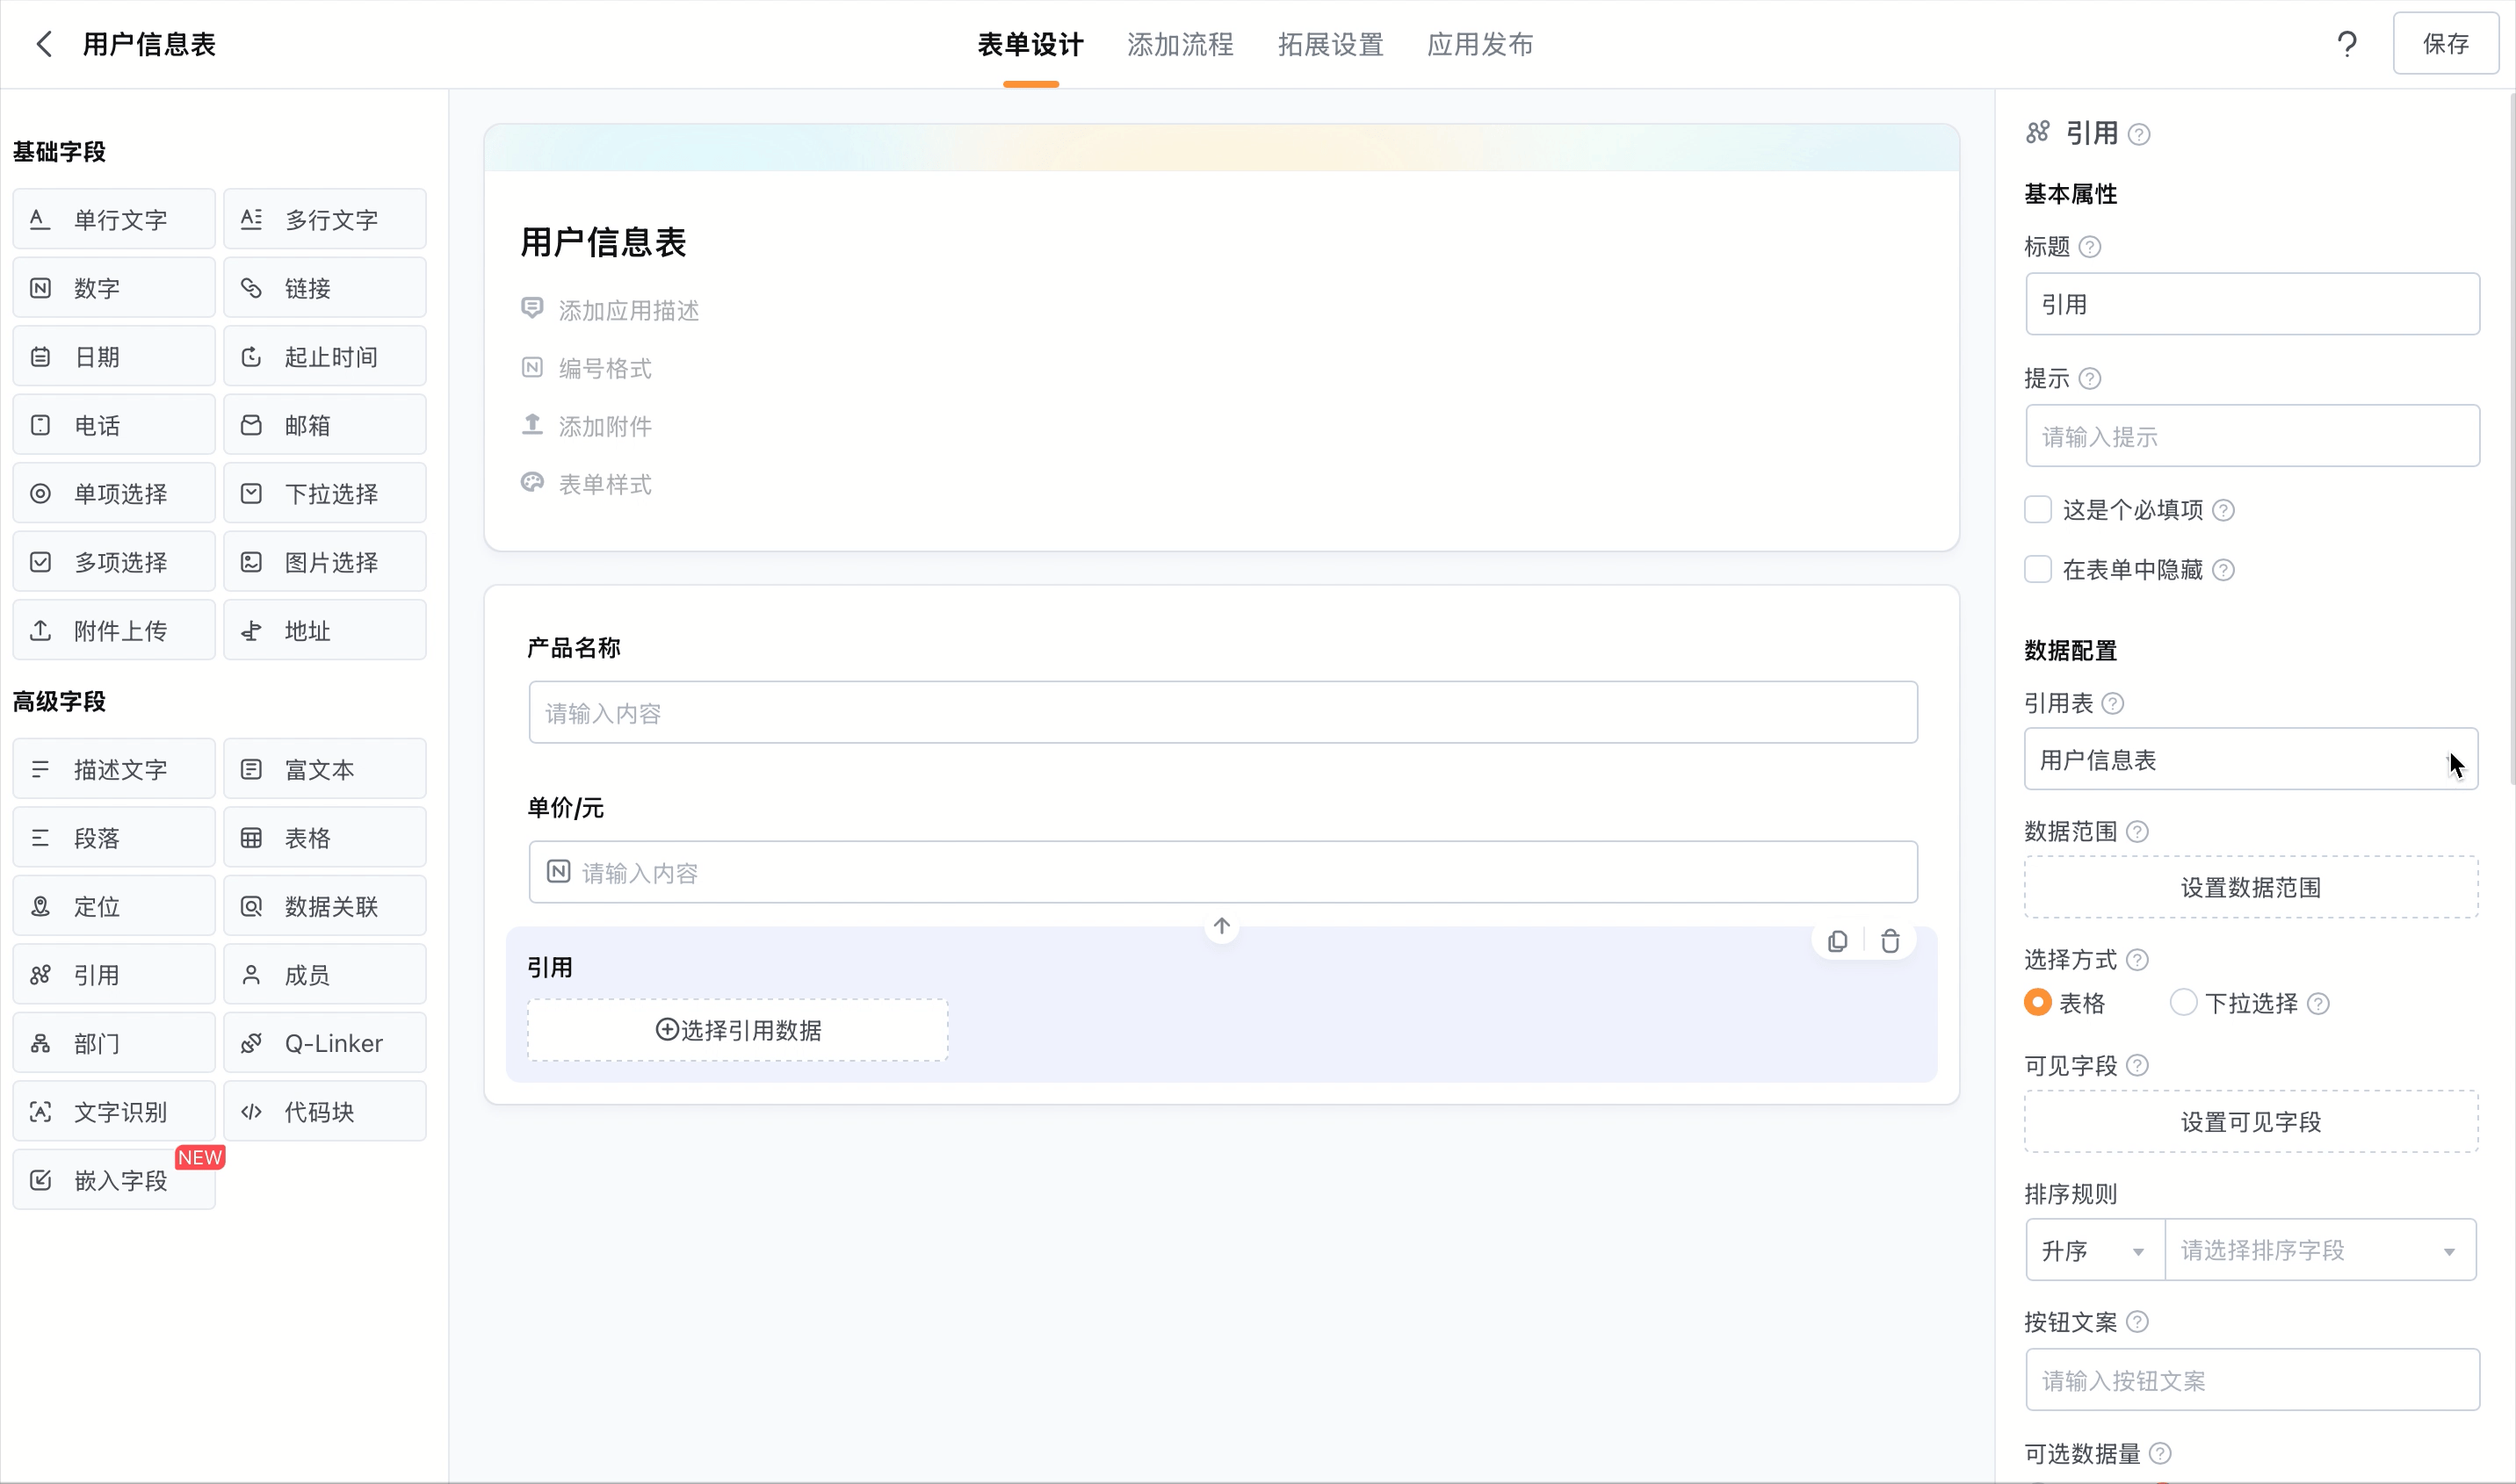The width and height of the screenshot is (2516, 1484).
Task: Add a 多行文字 field
Action: 325,219
